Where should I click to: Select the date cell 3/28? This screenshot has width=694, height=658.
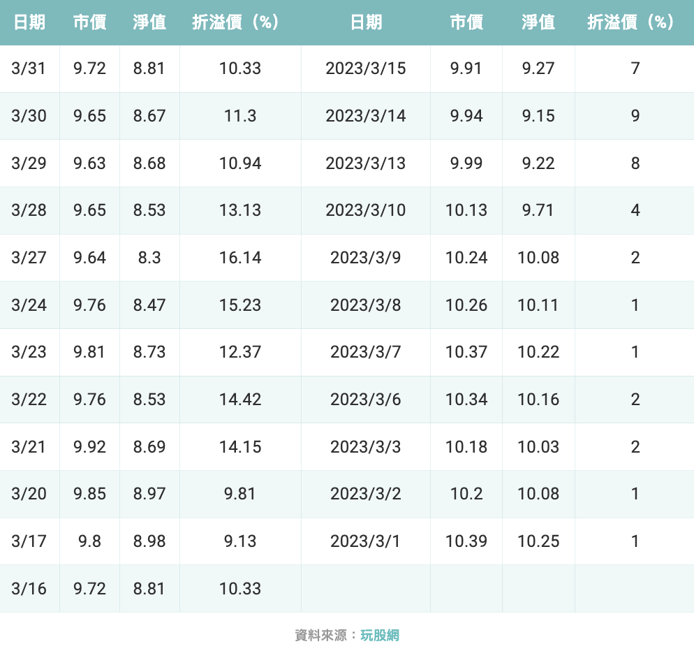point(29,210)
